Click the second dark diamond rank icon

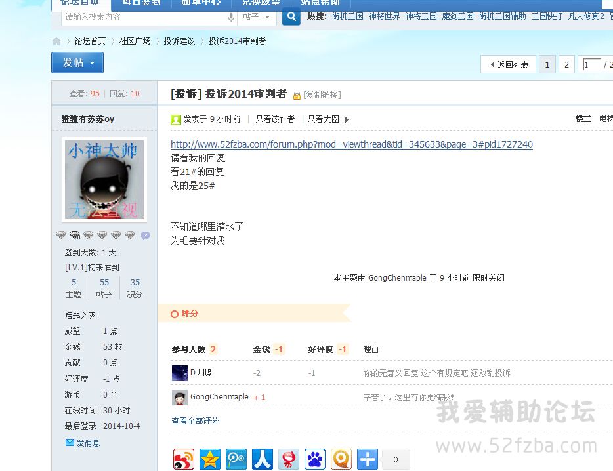(75, 235)
